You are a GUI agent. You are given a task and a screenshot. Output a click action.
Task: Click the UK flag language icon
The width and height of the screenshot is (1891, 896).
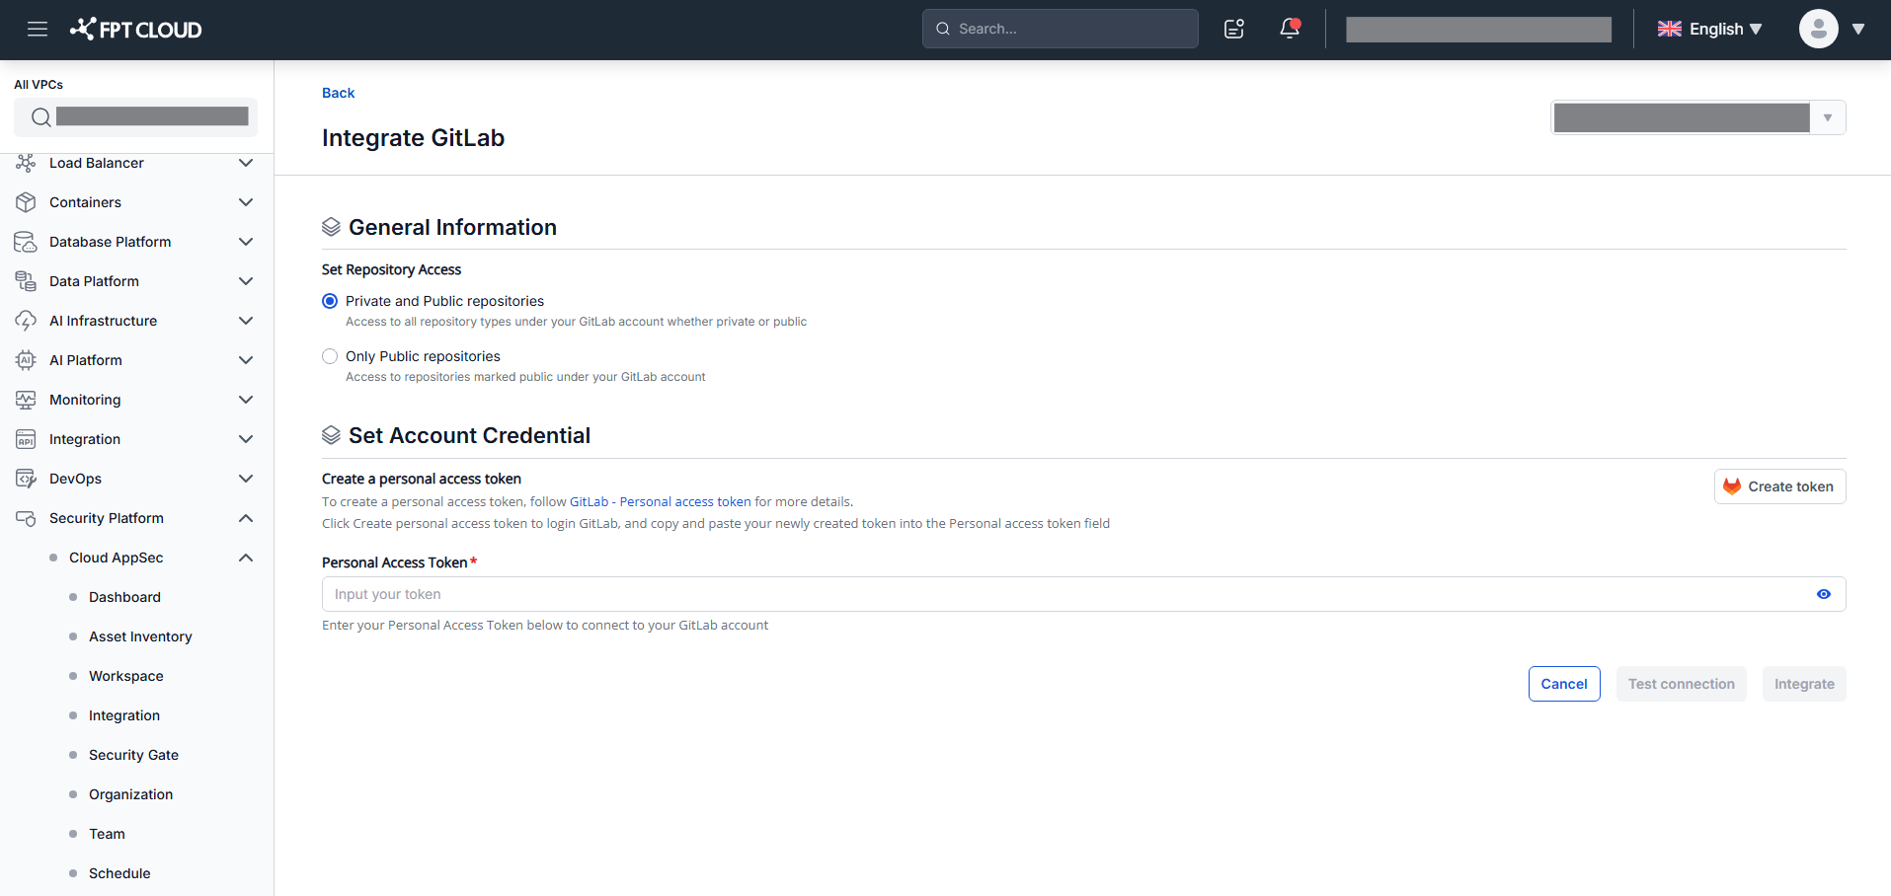(x=1670, y=29)
